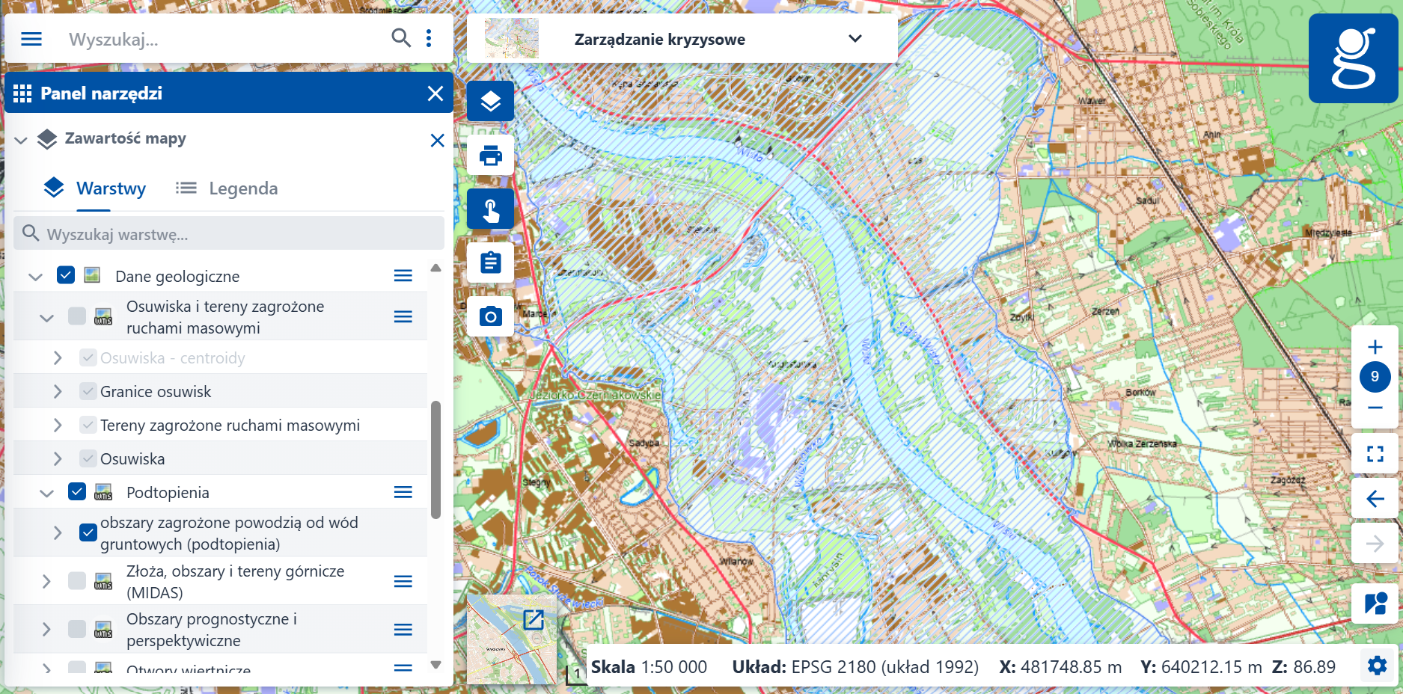
Task: Uncheck the Podtopienia layer
Action: point(77,492)
